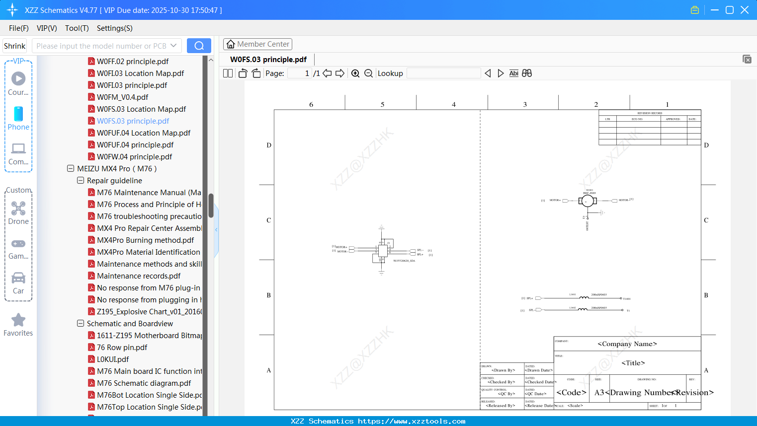Click the Favorites star icon
This screenshot has height=426, width=757.
coord(18,320)
